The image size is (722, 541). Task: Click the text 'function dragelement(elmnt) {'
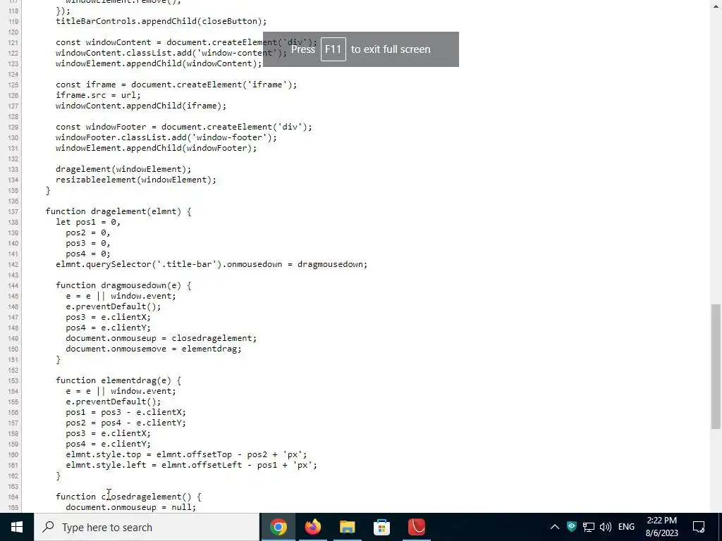click(118, 211)
